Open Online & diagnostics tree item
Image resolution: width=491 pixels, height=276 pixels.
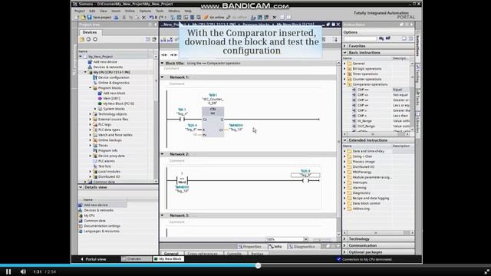[114, 83]
